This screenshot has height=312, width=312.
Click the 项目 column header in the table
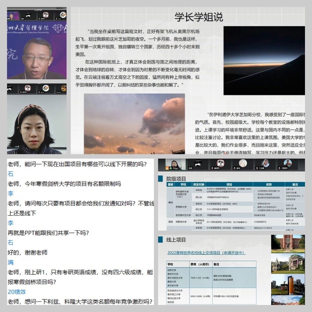[x=229, y=184]
